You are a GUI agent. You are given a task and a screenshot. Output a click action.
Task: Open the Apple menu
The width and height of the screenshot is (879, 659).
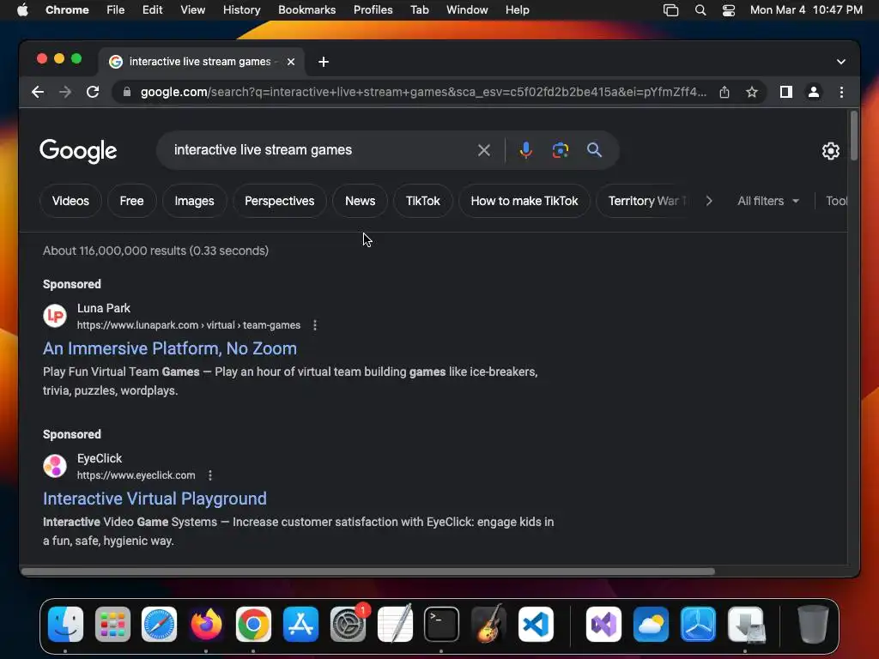coord(22,10)
